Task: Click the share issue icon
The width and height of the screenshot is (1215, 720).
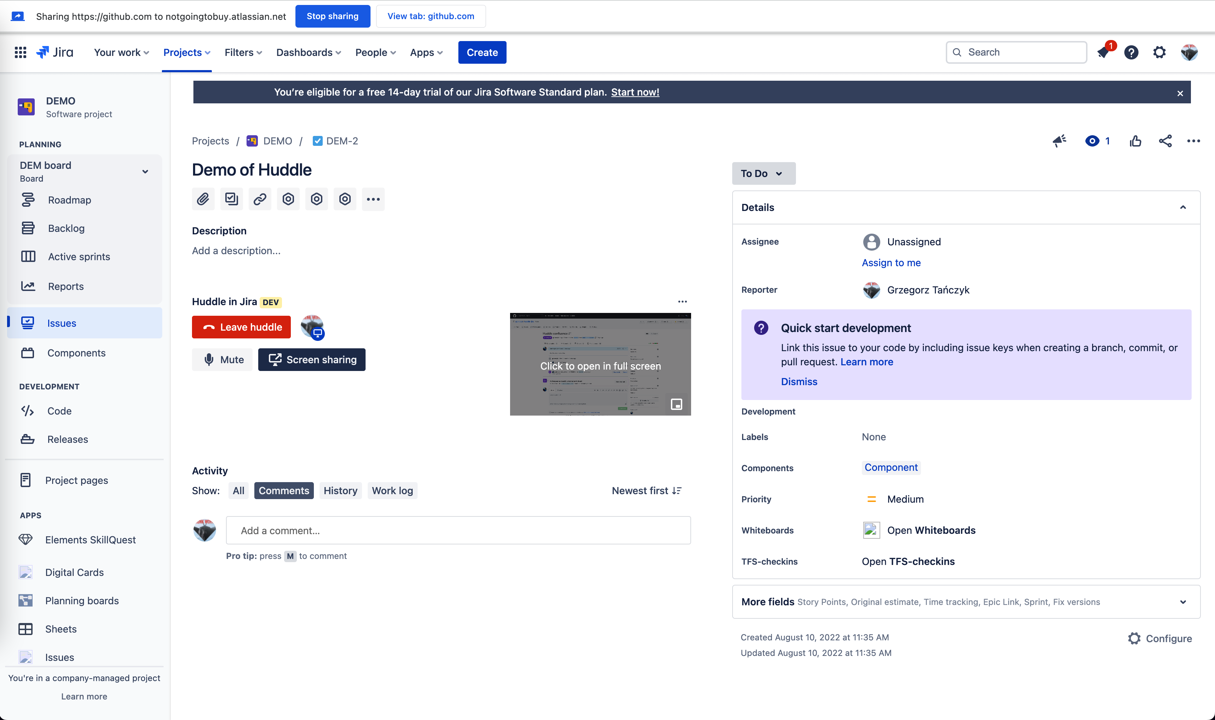Action: [x=1165, y=141]
